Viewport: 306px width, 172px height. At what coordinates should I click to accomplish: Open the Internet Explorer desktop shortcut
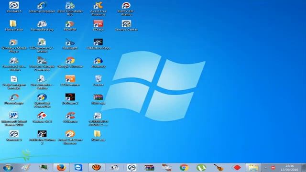[x=42, y=8]
